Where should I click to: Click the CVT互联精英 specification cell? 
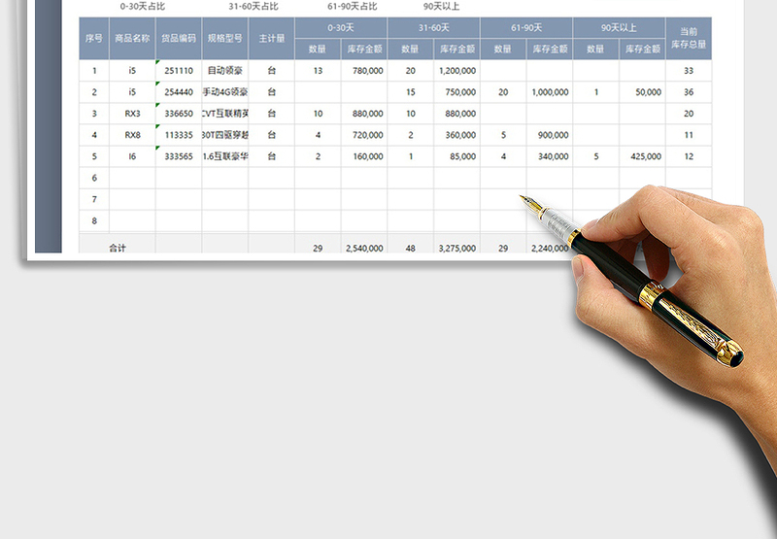[x=225, y=114]
